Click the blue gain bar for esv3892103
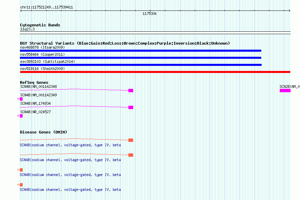Screen dimensions: 300x200 point(141,65)
